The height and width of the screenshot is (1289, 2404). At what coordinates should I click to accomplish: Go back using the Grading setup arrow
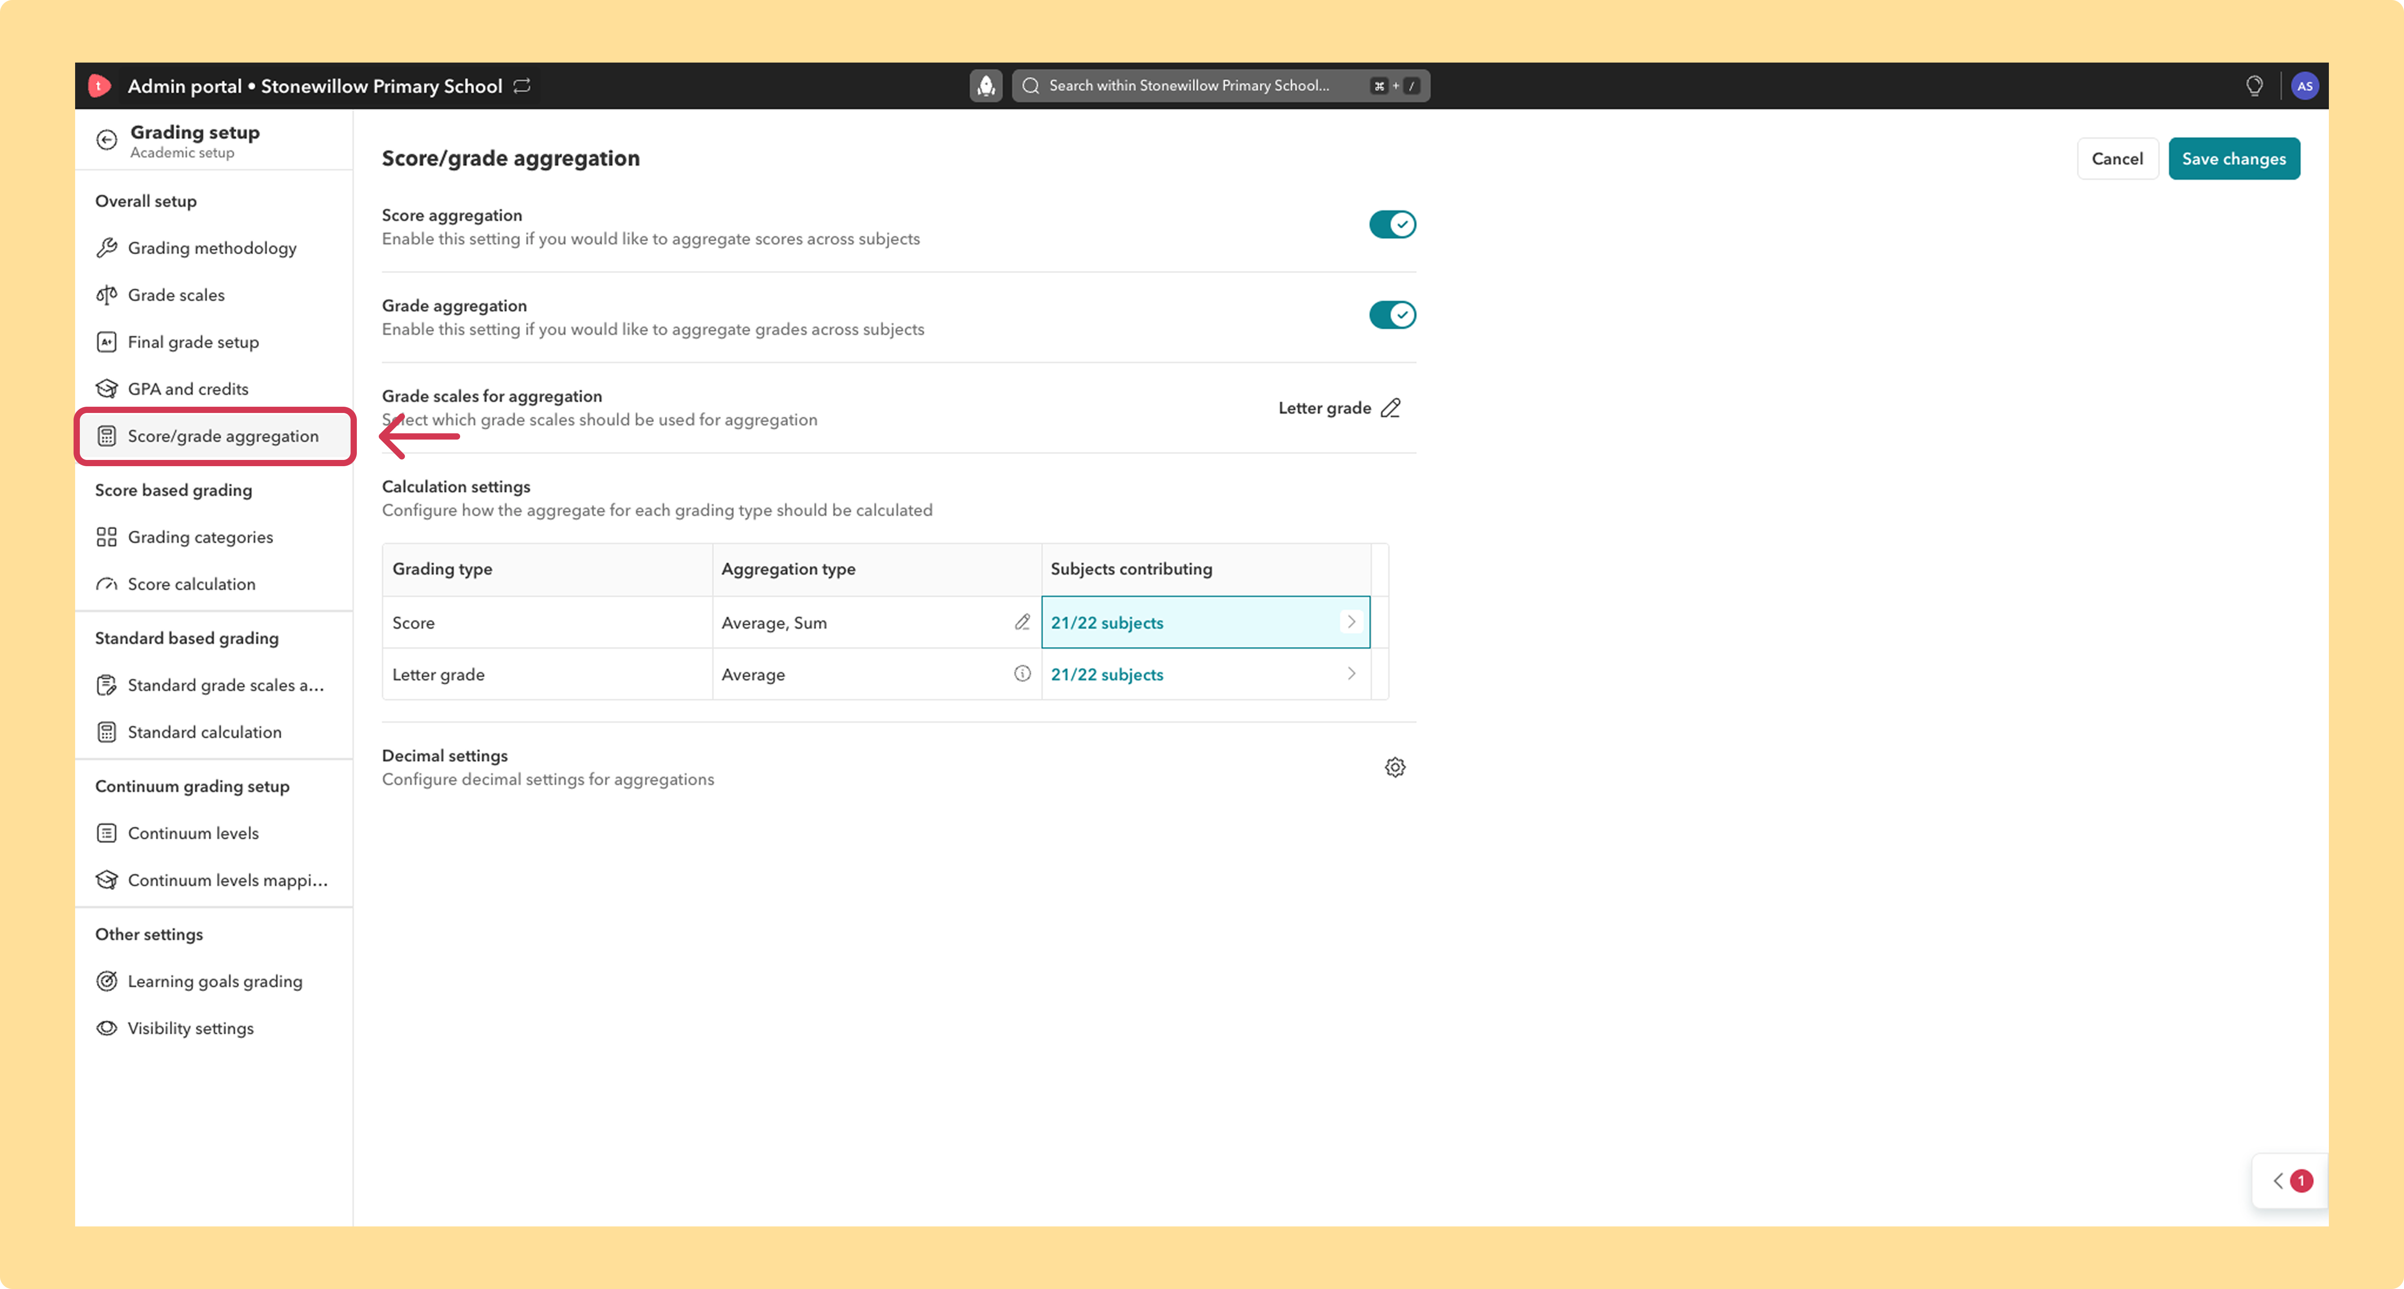107,140
